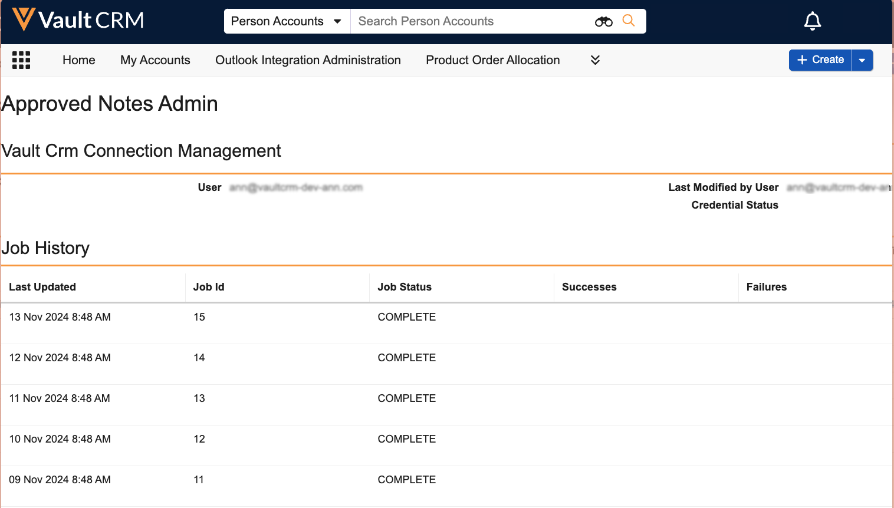894x508 pixels.
Task: Select the job row with Job Id 15
Action: click(x=199, y=317)
